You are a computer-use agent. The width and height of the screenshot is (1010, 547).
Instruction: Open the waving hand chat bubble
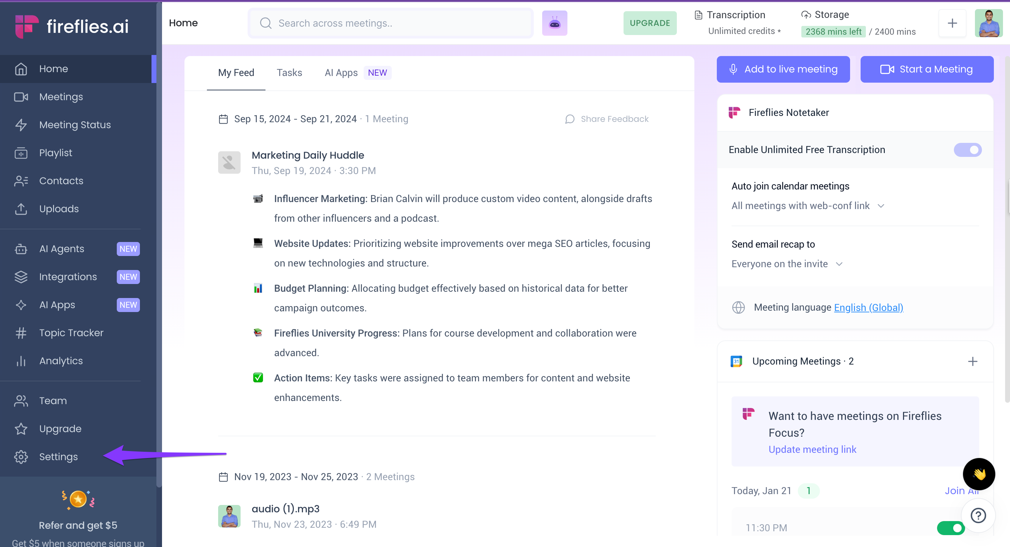[979, 474]
